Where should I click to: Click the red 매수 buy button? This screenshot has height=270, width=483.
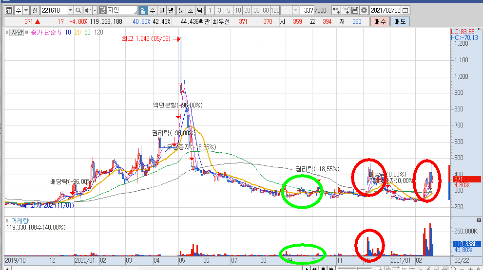pyautogui.click(x=380, y=22)
